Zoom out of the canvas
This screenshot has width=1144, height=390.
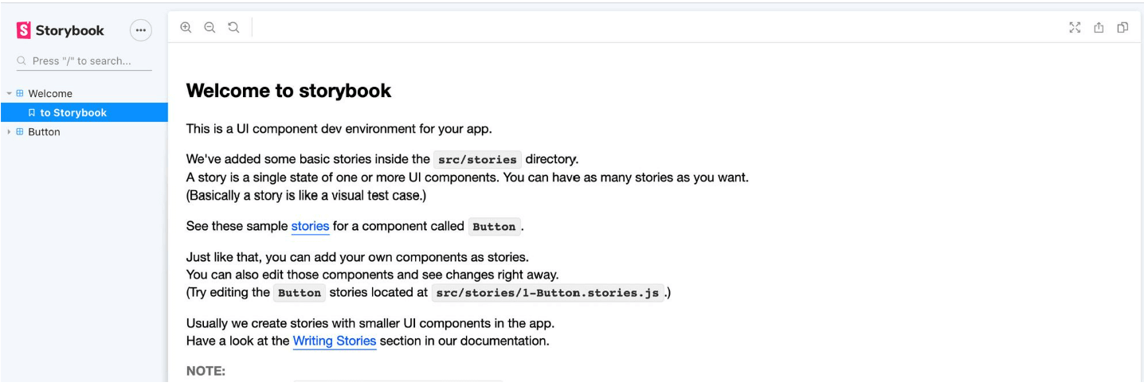(210, 28)
